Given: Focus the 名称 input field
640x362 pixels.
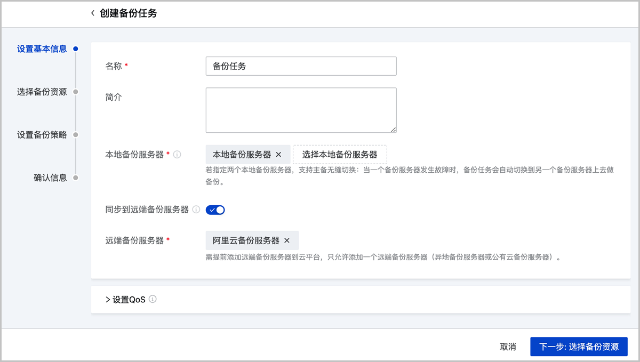Looking at the screenshot, I should [301, 67].
